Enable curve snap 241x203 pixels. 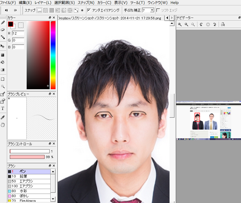76,10
